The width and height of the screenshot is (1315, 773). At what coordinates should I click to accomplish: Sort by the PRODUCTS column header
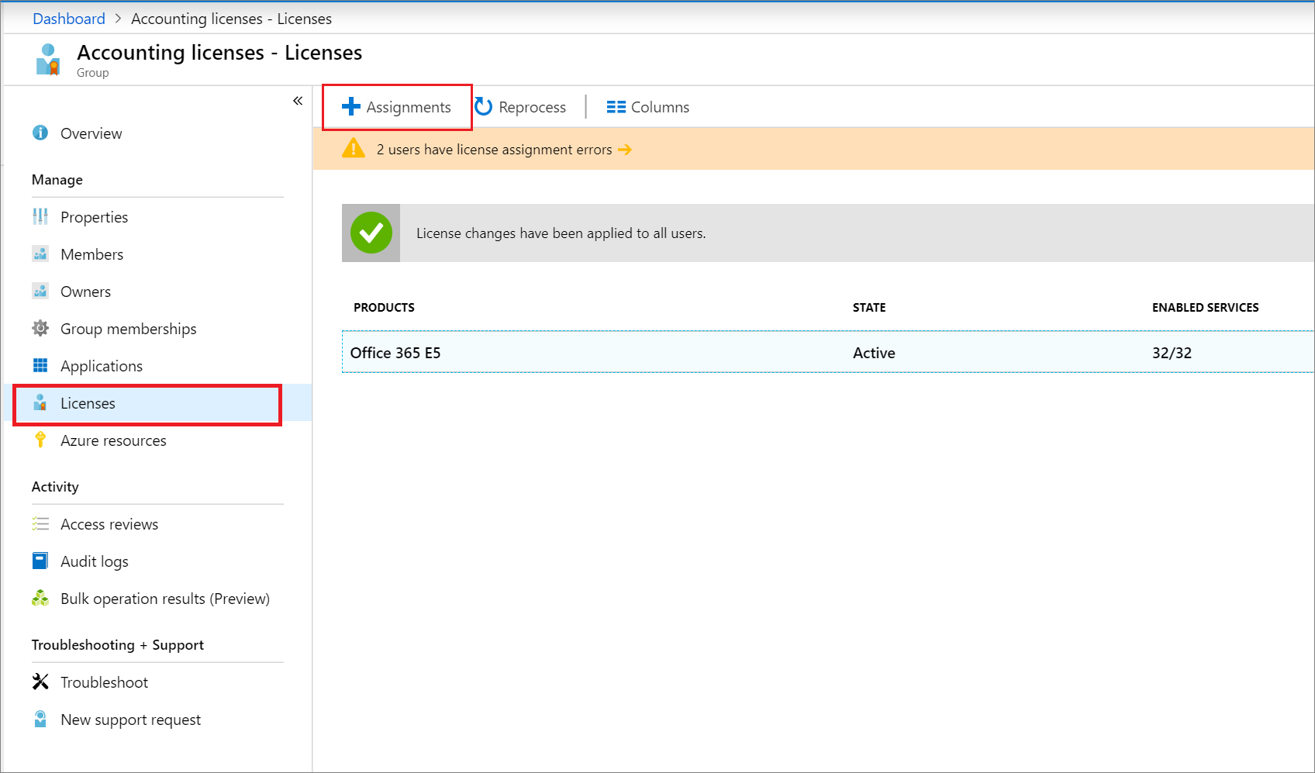pyautogui.click(x=384, y=308)
